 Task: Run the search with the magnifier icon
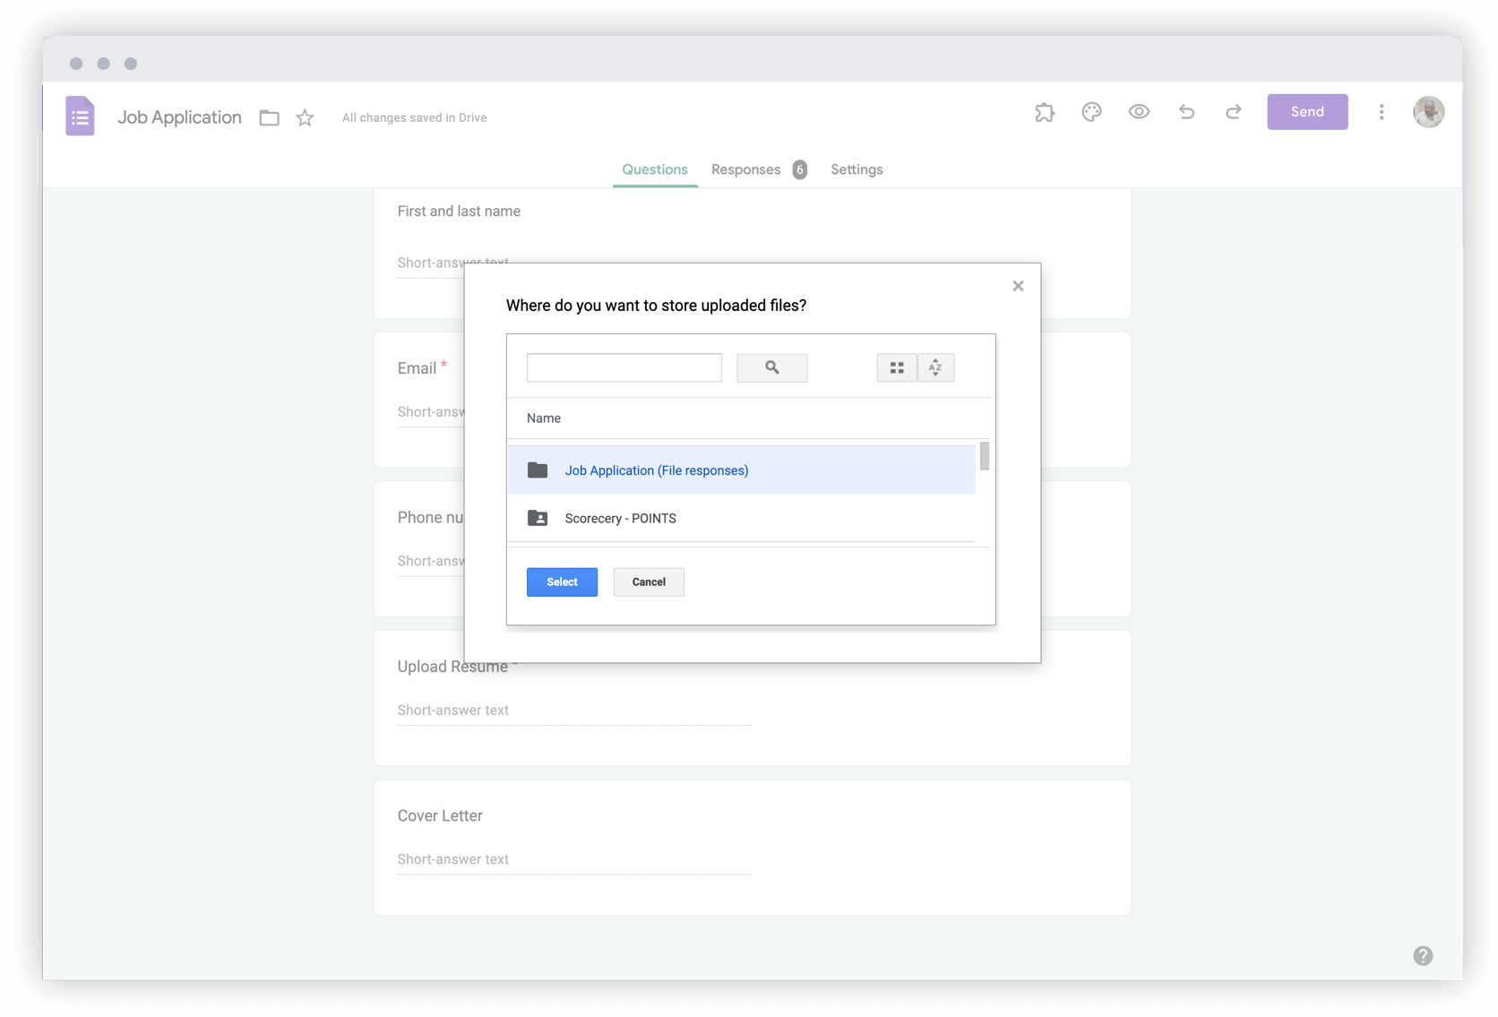[x=771, y=367]
